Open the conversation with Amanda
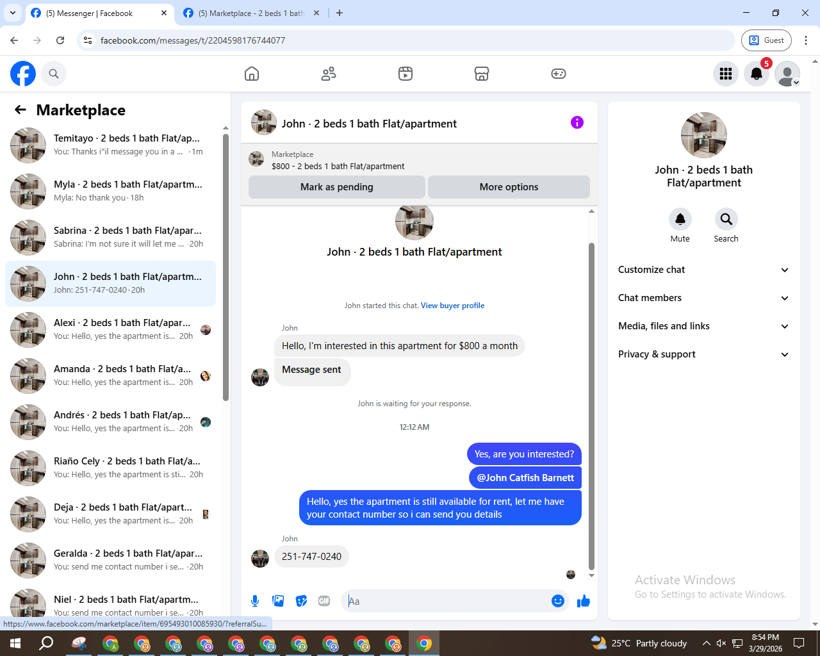 pyautogui.click(x=110, y=376)
